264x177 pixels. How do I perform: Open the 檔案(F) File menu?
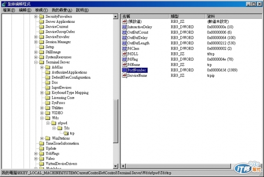(x=9, y=10)
